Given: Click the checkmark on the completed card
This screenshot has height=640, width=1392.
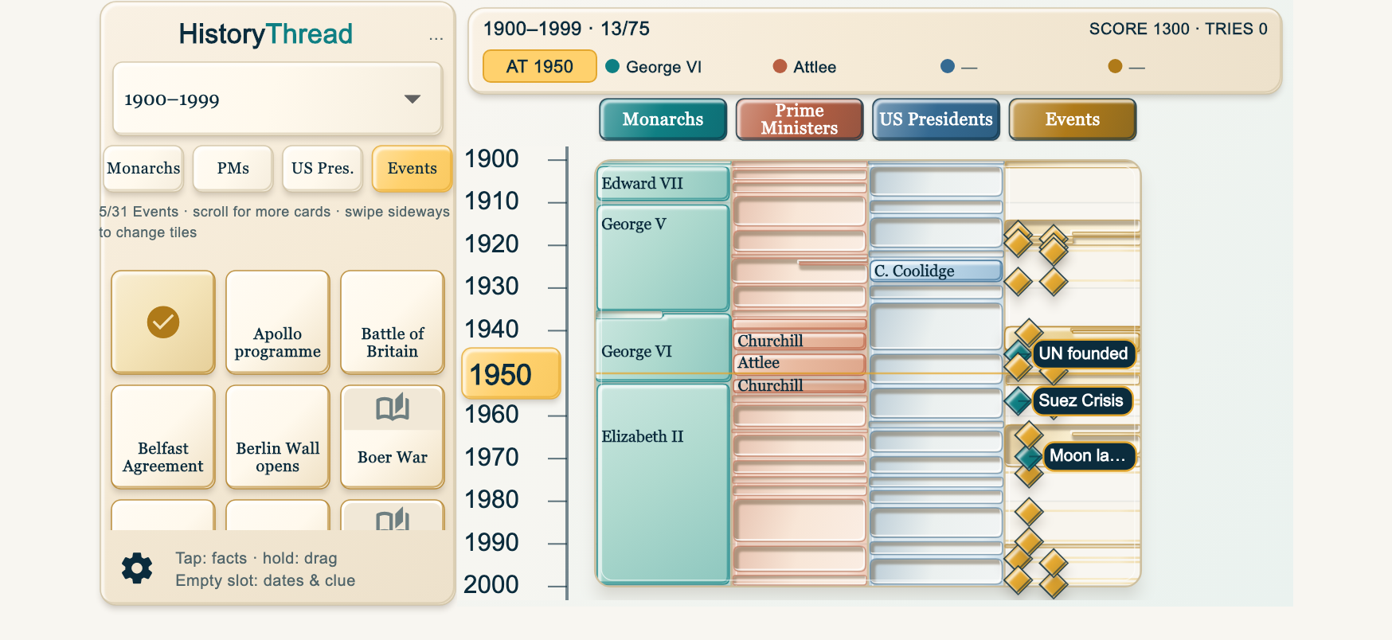Looking at the screenshot, I should pos(163,322).
